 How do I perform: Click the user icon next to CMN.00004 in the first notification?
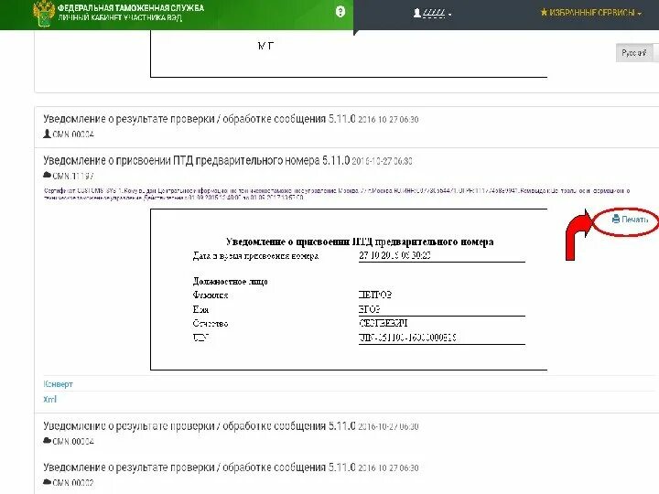point(47,134)
